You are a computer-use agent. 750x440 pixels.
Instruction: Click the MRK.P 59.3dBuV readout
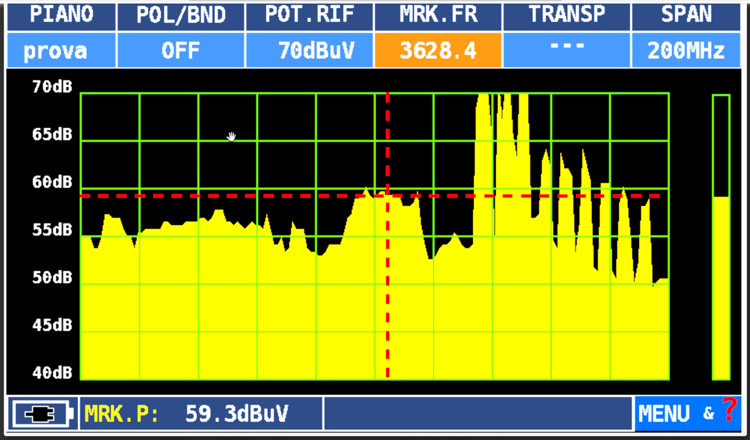(201, 414)
